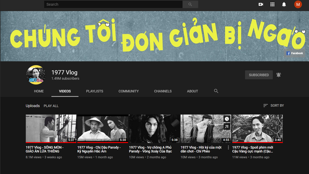Open title 'Spoil phim mới Cậu Vàng cực mạnh'

[253, 149]
